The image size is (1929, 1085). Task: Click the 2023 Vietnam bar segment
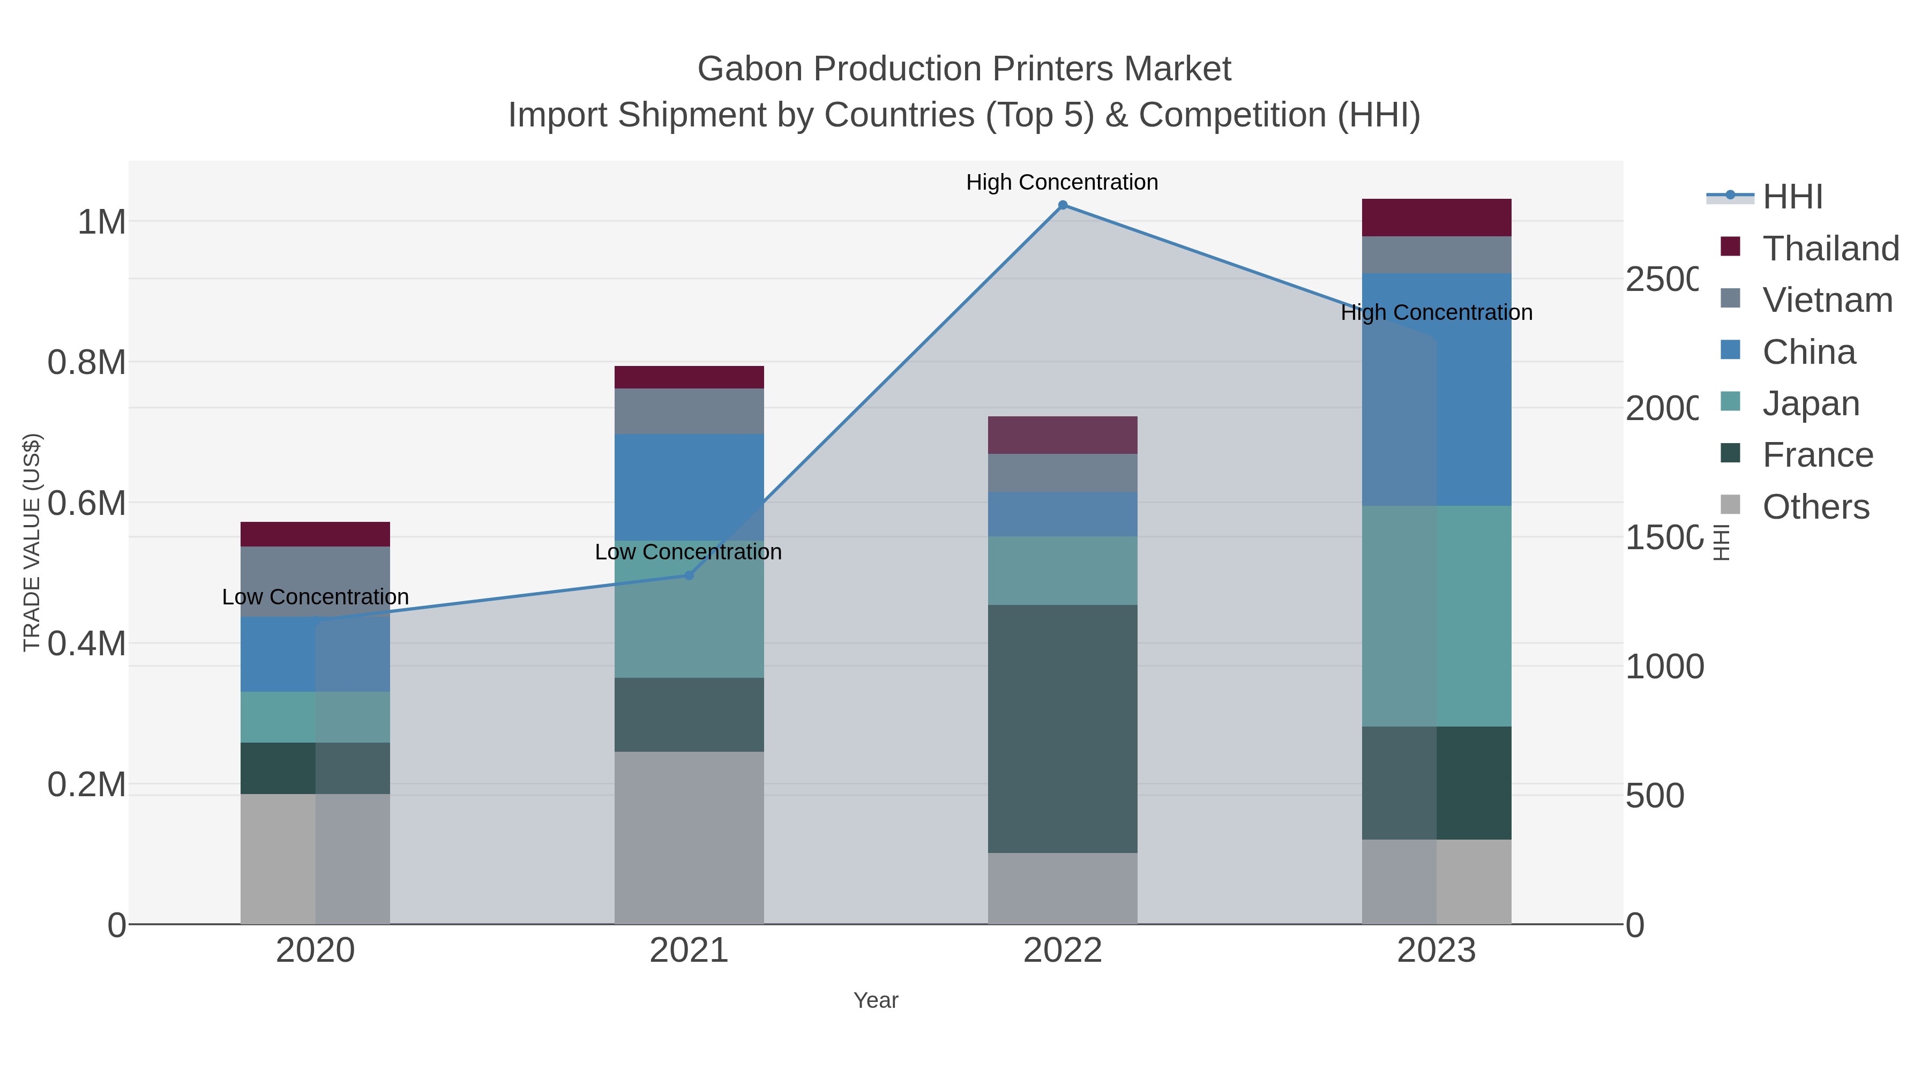pyautogui.click(x=1436, y=256)
